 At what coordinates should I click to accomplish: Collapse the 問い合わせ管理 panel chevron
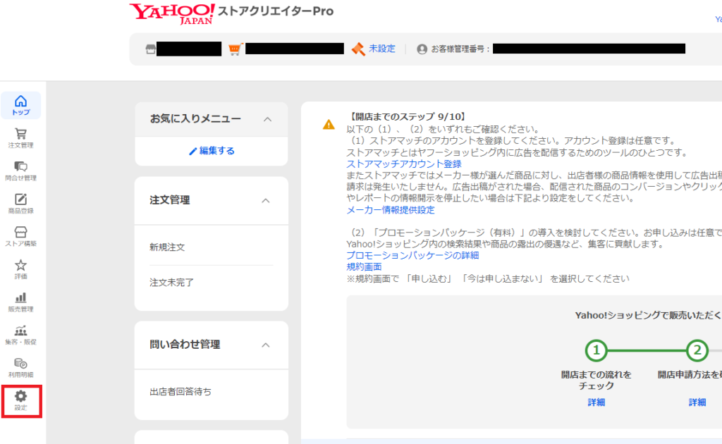click(x=266, y=345)
